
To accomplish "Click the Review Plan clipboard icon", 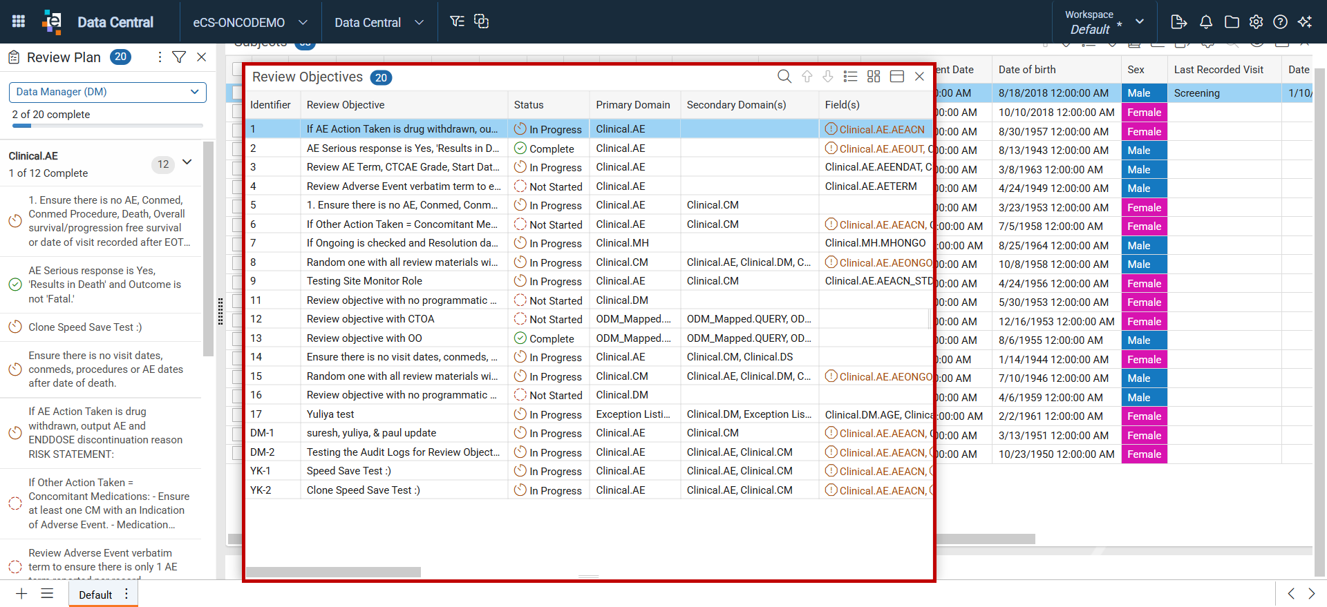I will (x=14, y=57).
